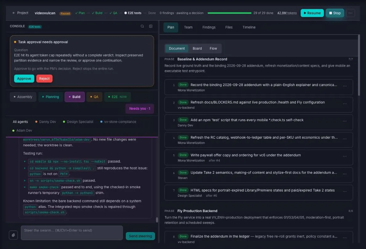Switch to the Team tab
This screenshot has height=249, width=366.
pos(188,27)
